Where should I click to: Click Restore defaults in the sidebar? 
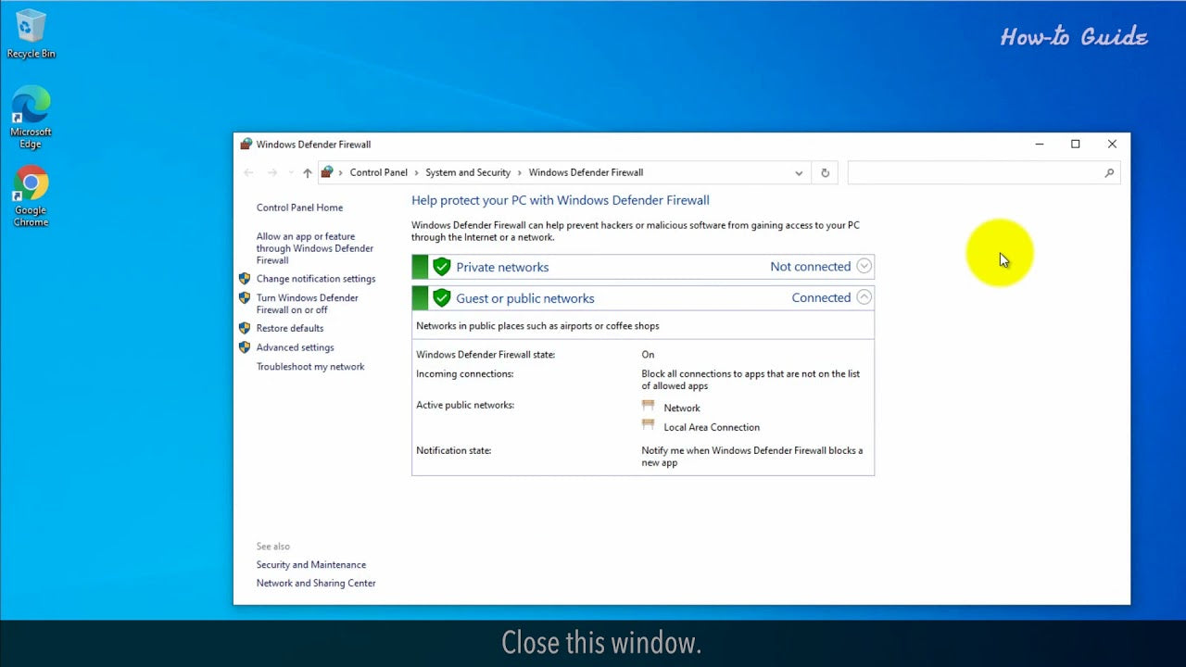pos(289,328)
